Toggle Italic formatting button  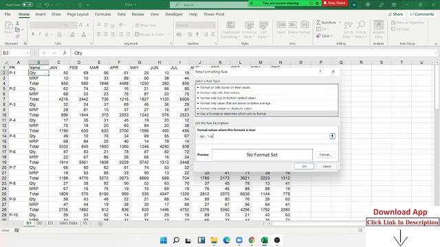pos(40,34)
